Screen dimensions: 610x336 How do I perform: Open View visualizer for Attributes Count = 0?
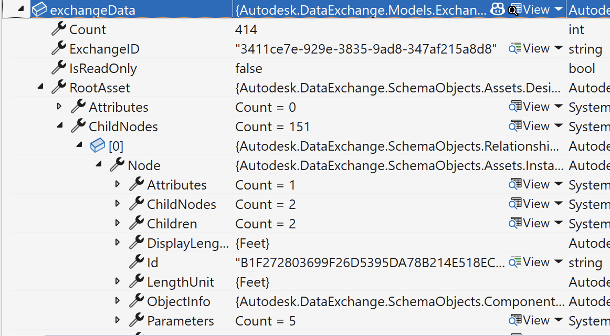(x=529, y=107)
